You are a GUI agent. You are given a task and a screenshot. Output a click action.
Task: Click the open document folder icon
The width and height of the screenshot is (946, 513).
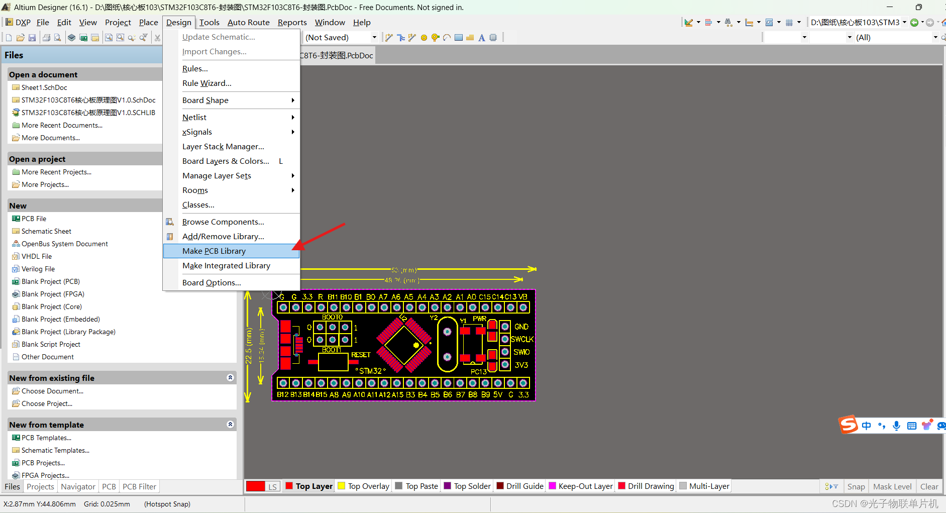point(21,38)
